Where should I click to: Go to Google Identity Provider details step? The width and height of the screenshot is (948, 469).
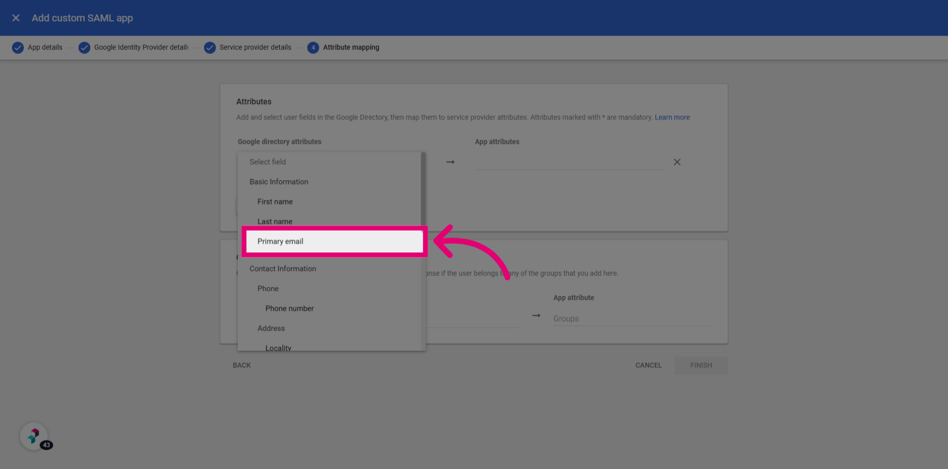[x=141, y=47]
